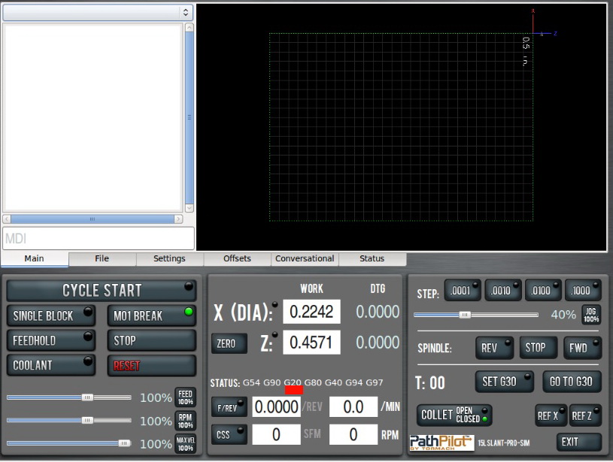Click the feed override slider handle
The height and width of the screenshot is (462, 613).
click(x=87, y=397)
